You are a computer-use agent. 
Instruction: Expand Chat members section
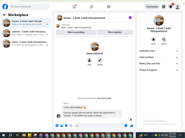coord(159,57)
